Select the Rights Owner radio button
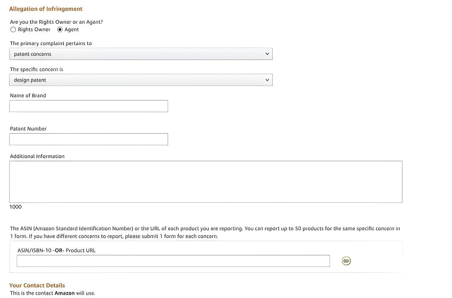The image size is (452, 298). [x=13, y=30]
